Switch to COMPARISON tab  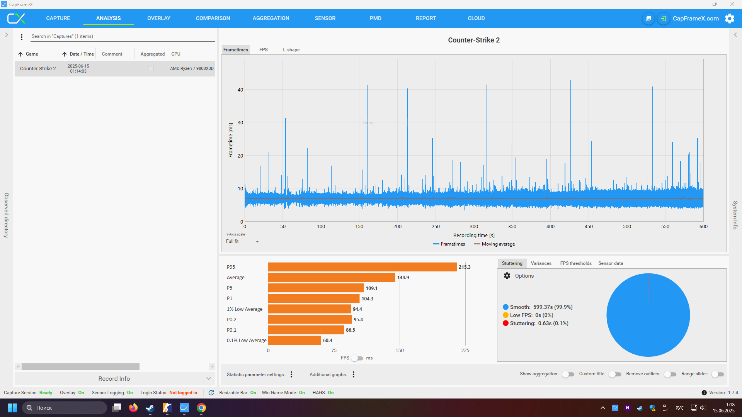[x=213, y=19]
